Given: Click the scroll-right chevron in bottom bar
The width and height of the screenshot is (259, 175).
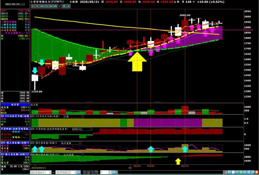Looking at the screenshot, I should coord(226,172).
